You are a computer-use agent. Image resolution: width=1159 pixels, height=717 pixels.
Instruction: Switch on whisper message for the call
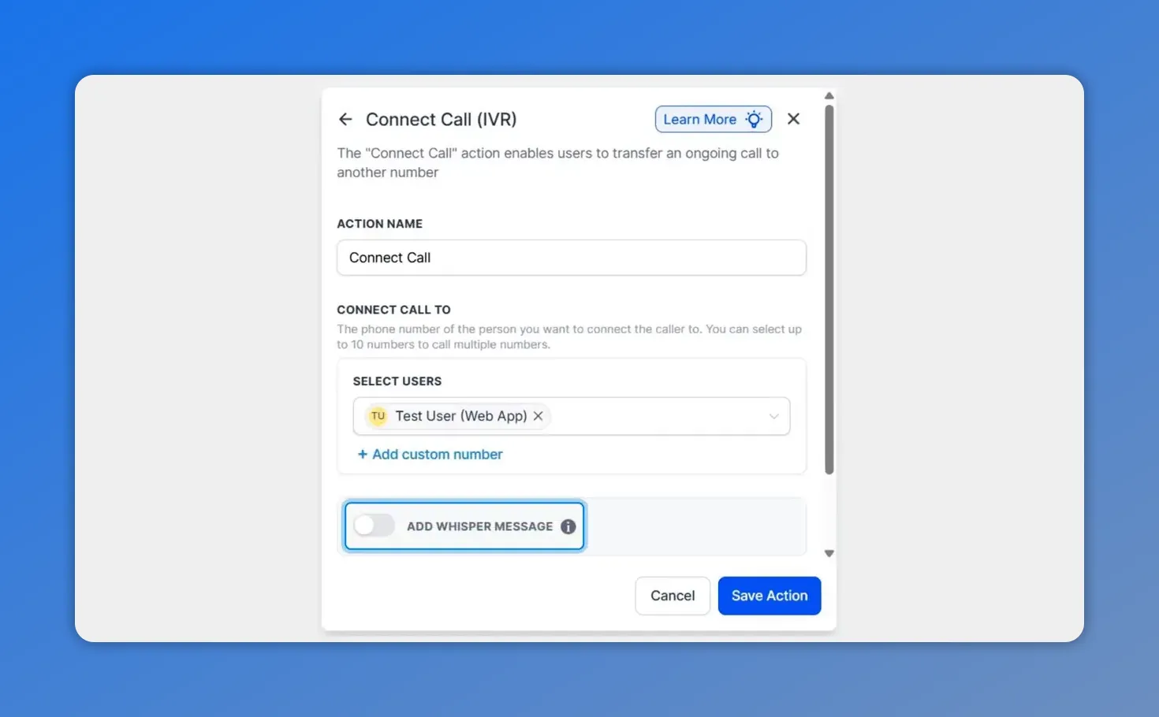point(374,526)
